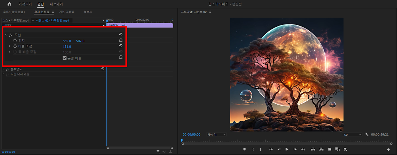Screen dimensions: 397x155
Task: Open Program monitor settings wrench
Action: tap(367, 134)
